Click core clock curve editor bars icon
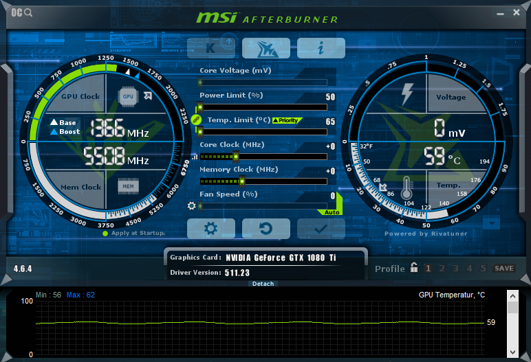This screenshot has width=531, height=362. [195, 157]
